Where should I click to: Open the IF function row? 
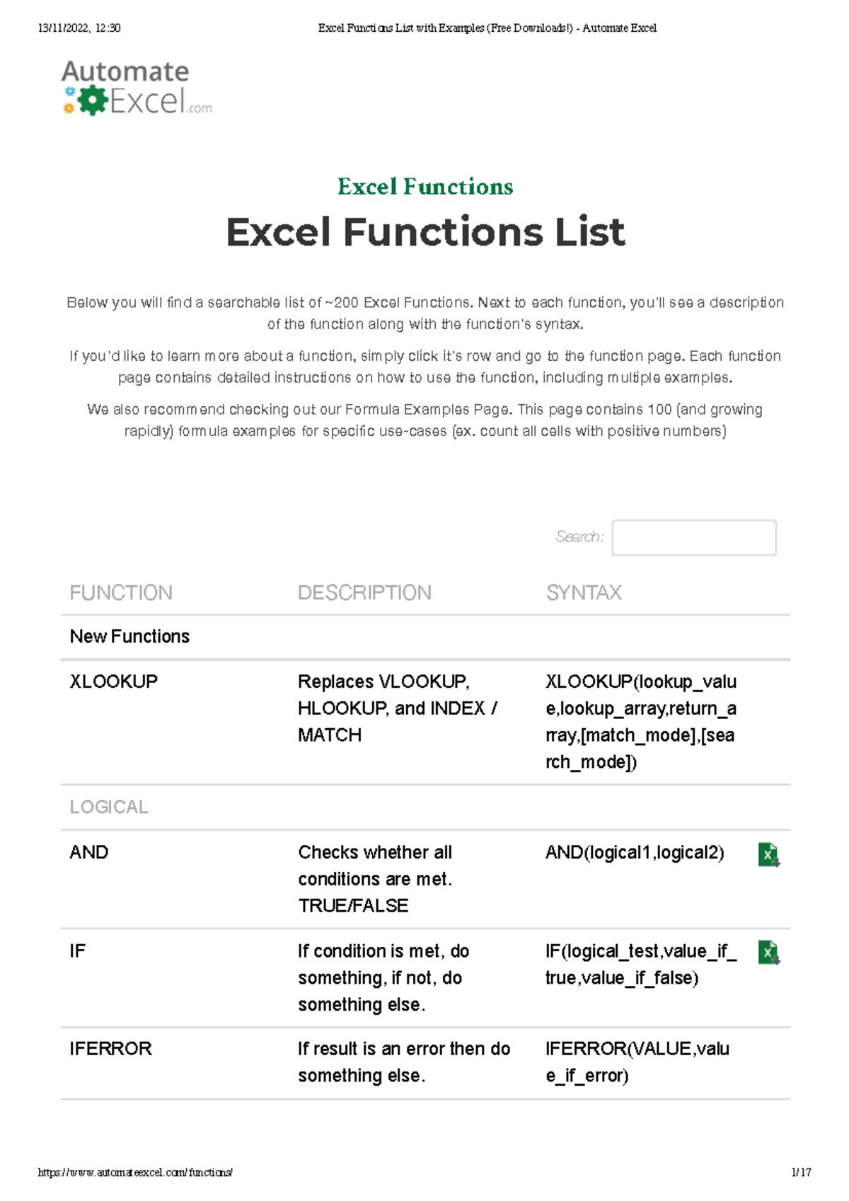(425, 978)
